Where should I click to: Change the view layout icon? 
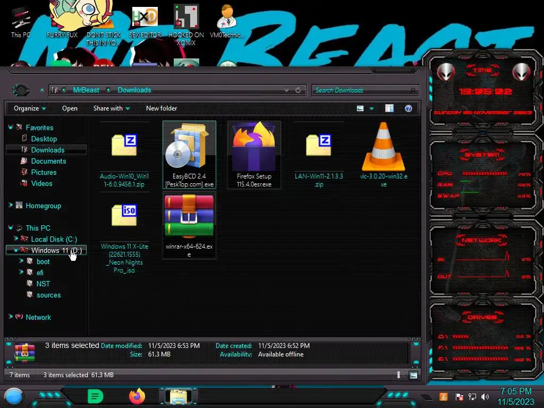(360, 108)
